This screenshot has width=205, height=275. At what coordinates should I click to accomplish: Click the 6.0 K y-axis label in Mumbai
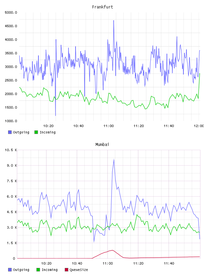(12, 196)
